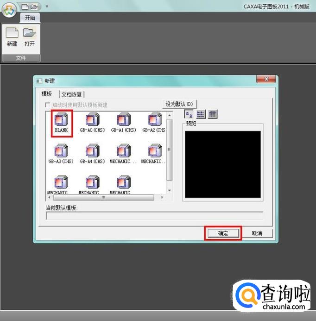Click the 设为默认(D) button
This screenshot has height=321, width=316.
pos(179,104)
